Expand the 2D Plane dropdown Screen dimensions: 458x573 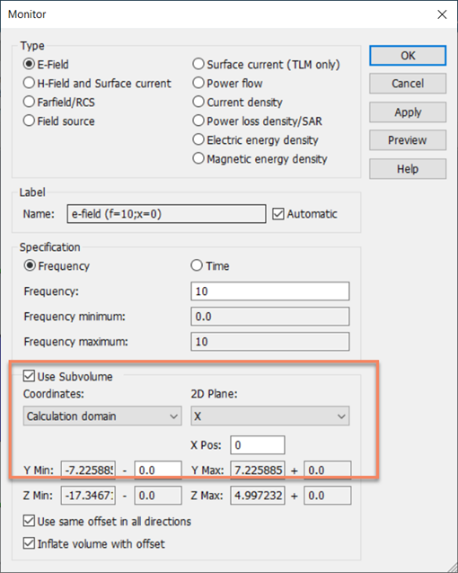coord(270,416)
